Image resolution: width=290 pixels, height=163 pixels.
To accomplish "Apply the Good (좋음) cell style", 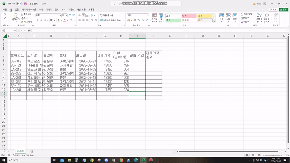I will pyautogui.click(x=173, y=20).
